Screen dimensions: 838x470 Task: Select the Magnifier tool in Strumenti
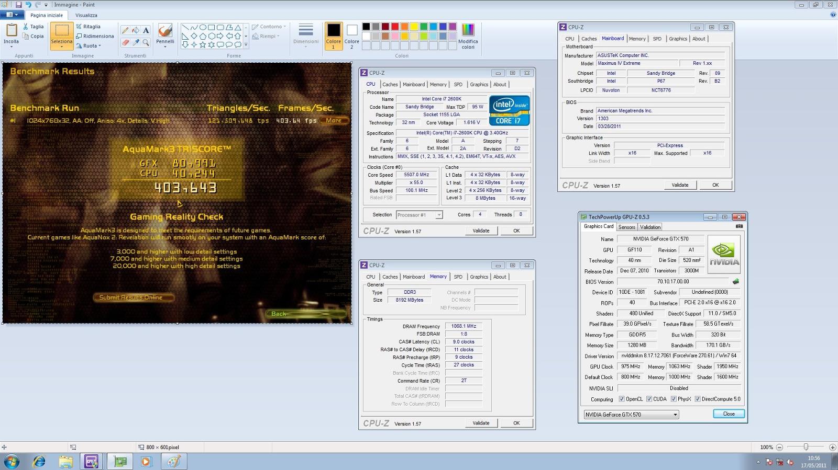click(x=146, y=42)
